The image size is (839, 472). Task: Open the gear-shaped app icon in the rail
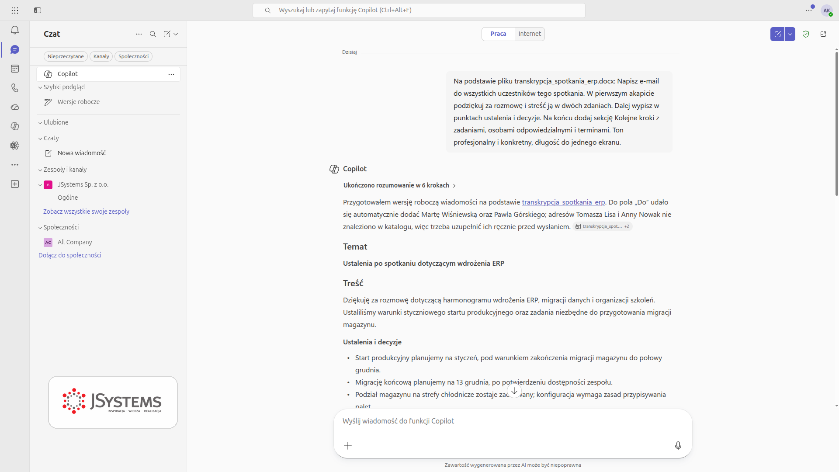coord(15,146)
